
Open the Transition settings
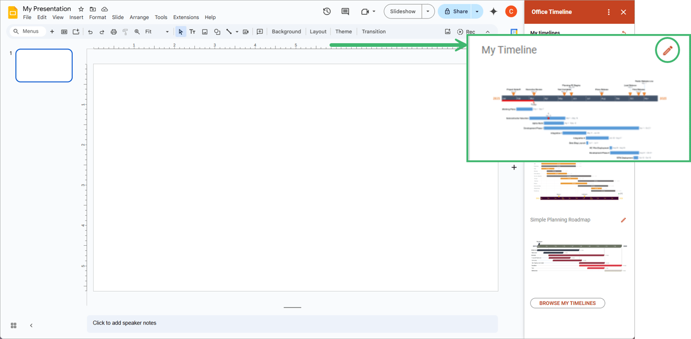click(x=373, y=31)
